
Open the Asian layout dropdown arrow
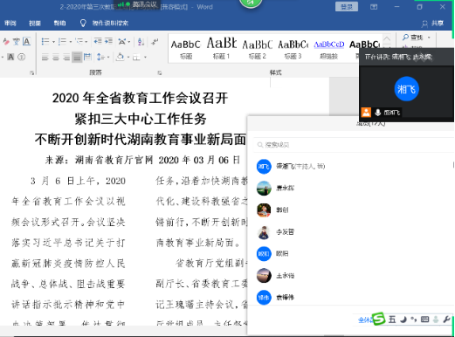[x=128, y=42]
